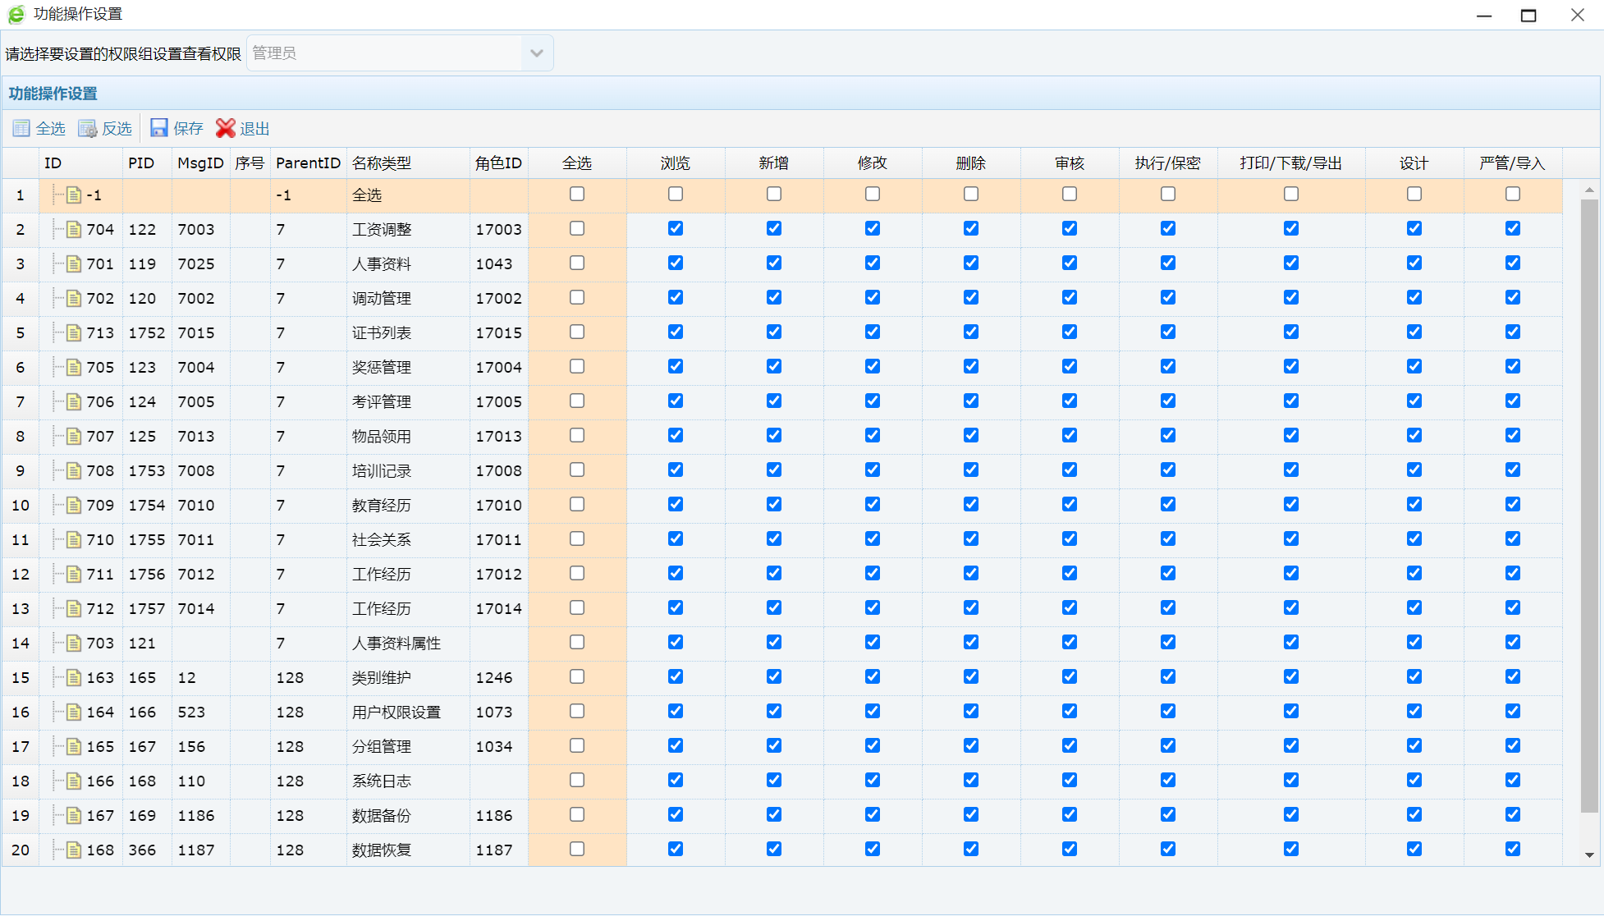The image size is (1604, 921).
Task: Click the document icon in row 工资调整
Action: tap(74, 229)
